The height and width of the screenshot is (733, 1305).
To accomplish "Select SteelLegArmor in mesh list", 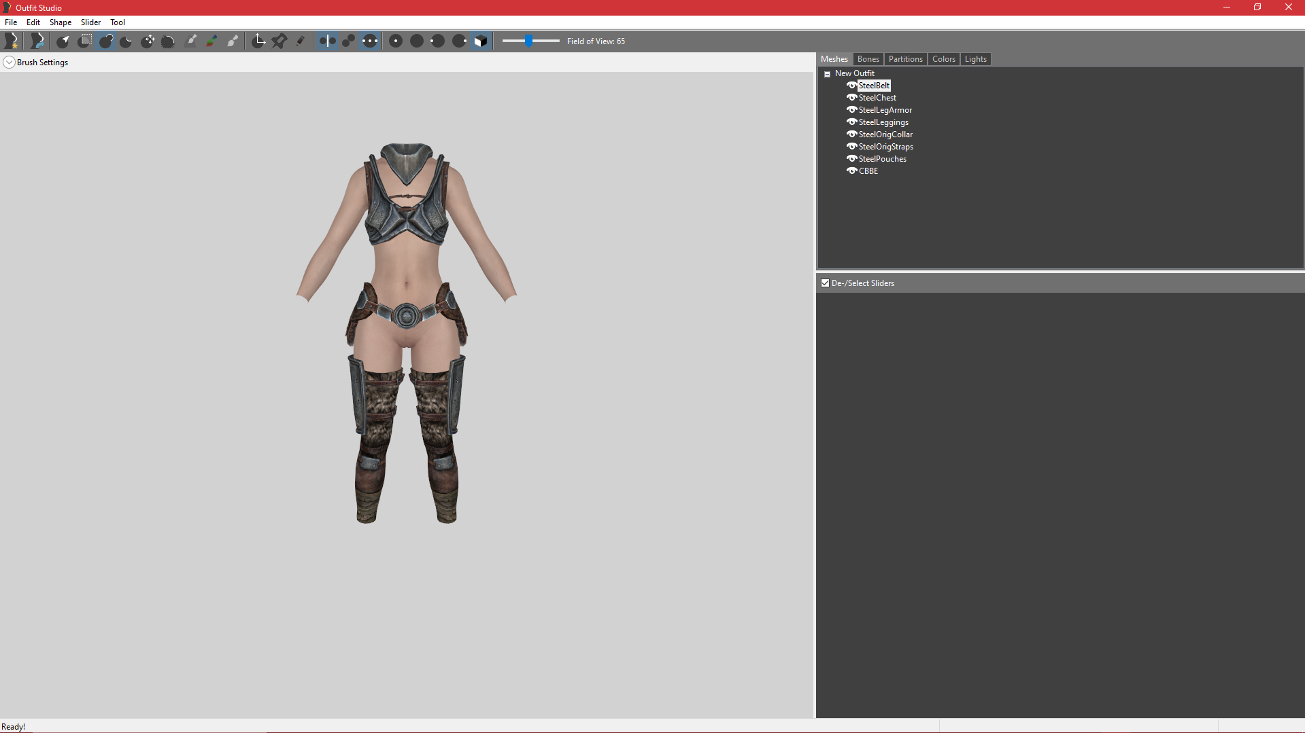I will [x=885, y=110].
